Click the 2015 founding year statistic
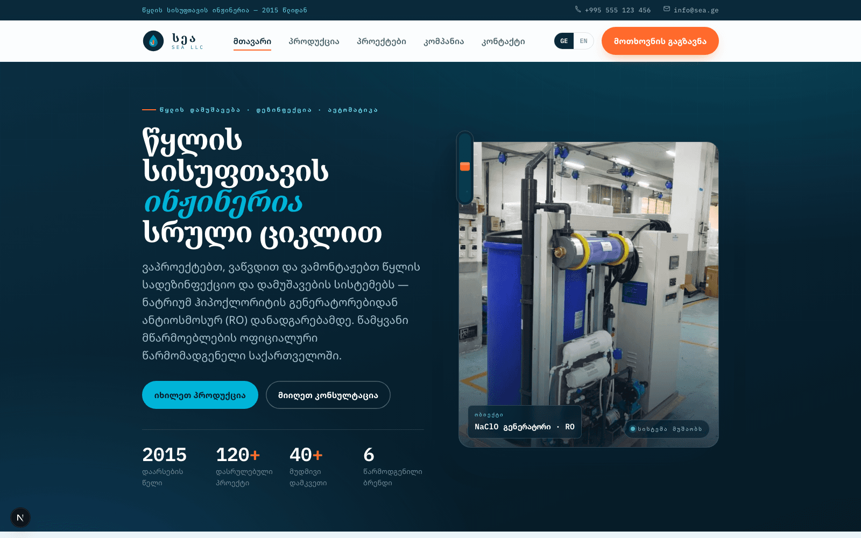861x538 pixels. pos(165,466)
